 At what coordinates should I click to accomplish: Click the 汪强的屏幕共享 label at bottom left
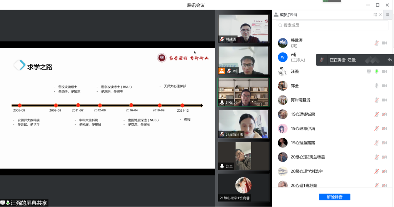28,203
